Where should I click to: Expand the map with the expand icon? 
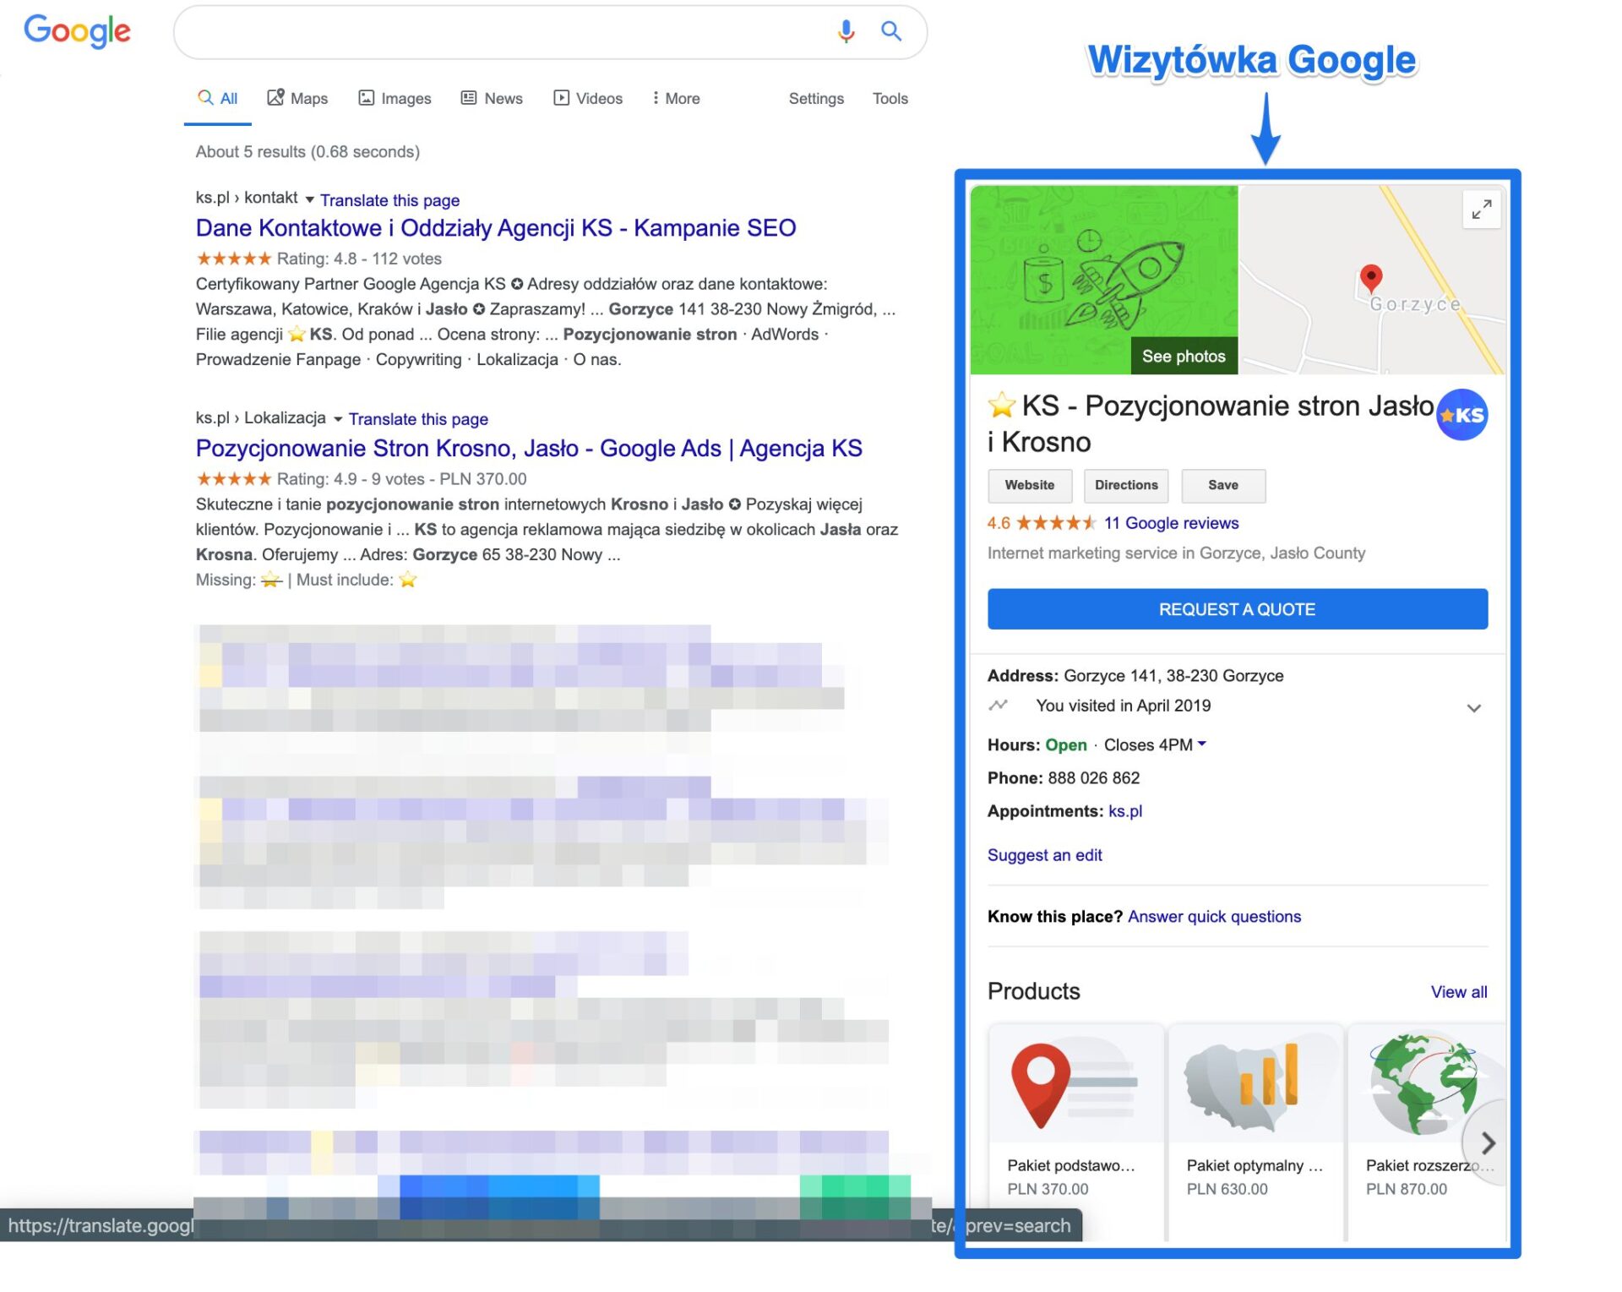[x=1481, y=209]
